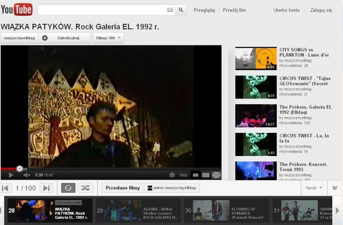Open the Prześlij film link

234,10
